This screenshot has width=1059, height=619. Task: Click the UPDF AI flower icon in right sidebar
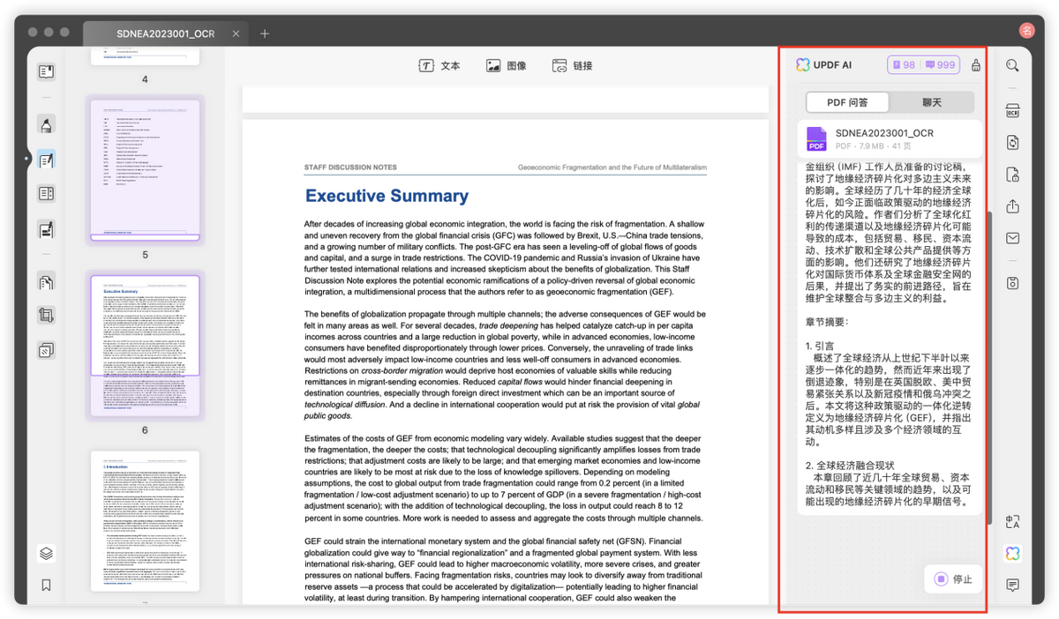coord(1012,553)
